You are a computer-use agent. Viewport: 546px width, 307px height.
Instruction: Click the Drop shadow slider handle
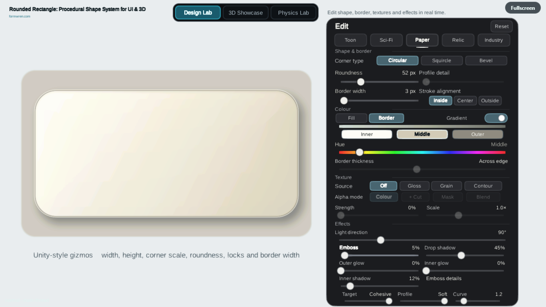461,255
